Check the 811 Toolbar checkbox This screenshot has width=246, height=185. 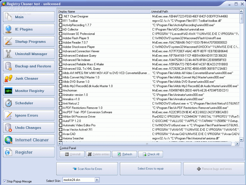(x=60, y=20)
